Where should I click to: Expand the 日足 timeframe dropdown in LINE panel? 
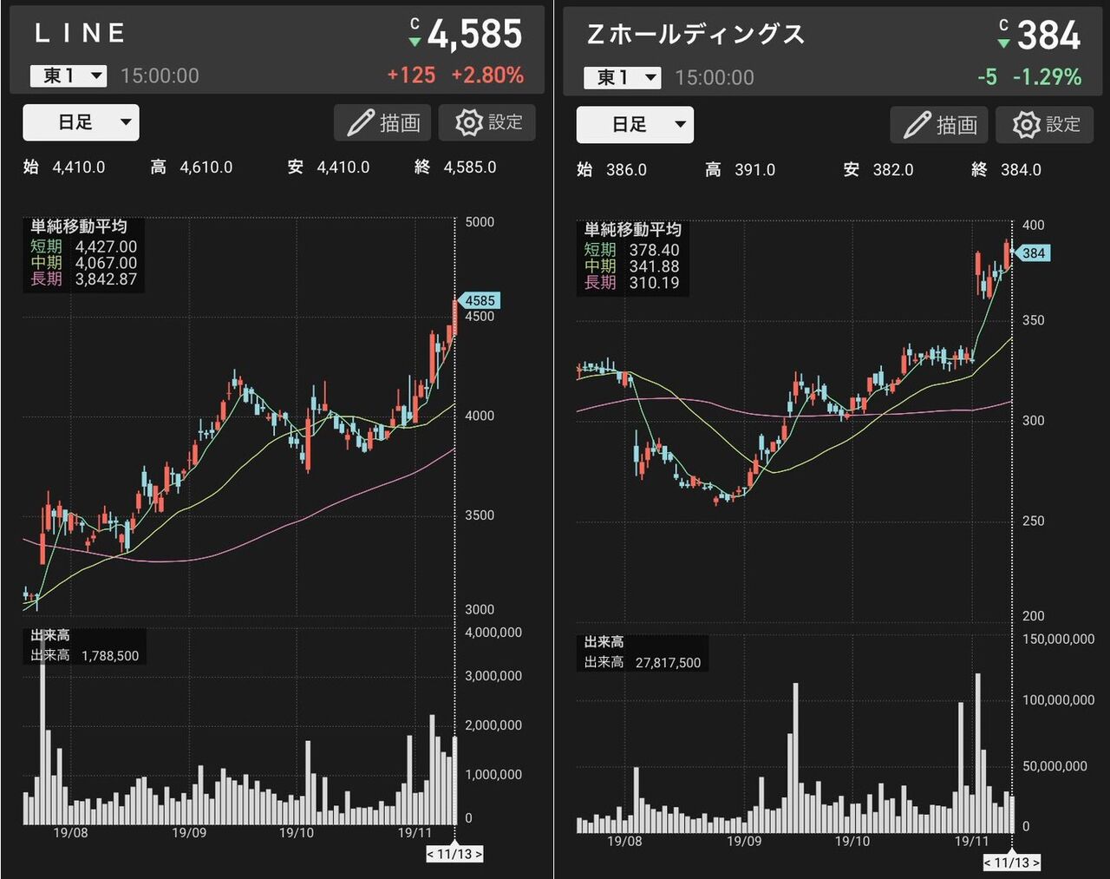pyautogui.click(x=81, y=122)
